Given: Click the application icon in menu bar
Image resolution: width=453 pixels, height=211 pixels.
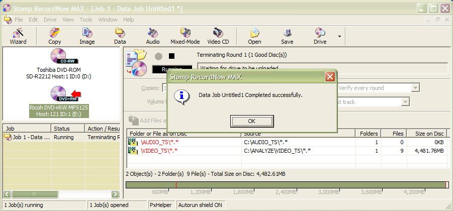Looking at the screenshot, I should pyautogui.click(x=8, y=20).
